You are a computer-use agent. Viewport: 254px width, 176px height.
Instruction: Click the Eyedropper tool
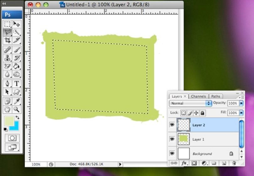[17, 101]
